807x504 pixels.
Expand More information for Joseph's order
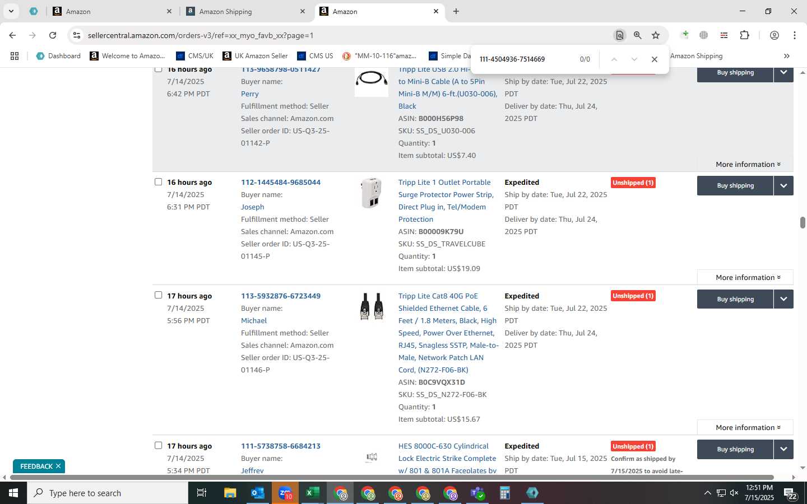point(748,278)
